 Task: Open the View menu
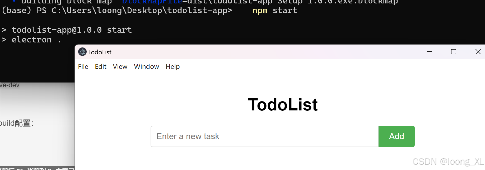click(120, 67)
